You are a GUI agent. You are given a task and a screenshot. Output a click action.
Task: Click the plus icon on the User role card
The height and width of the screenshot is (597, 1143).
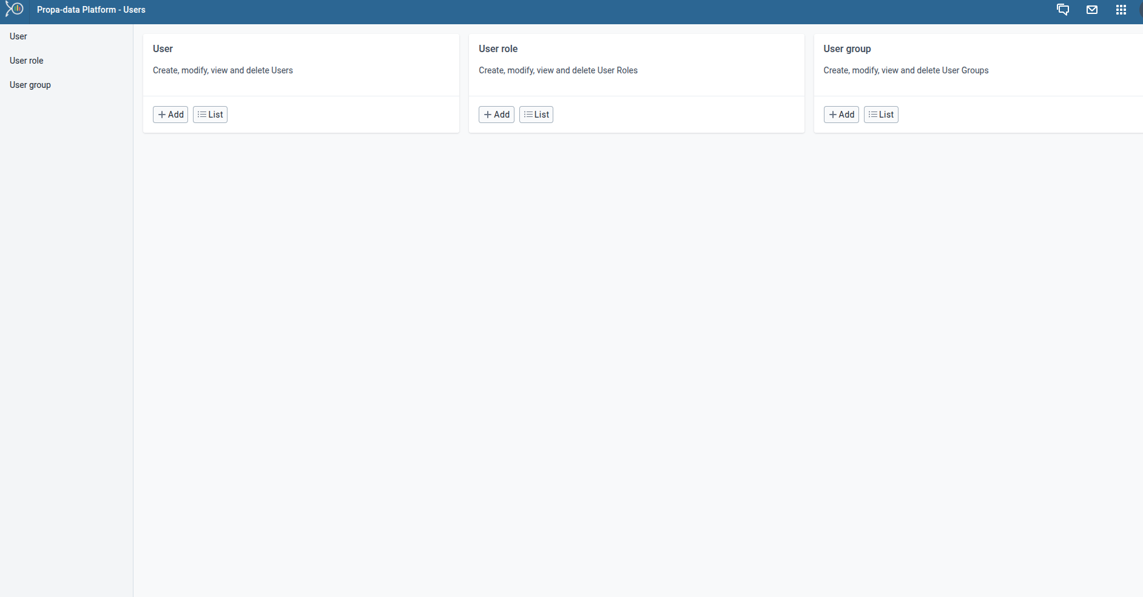tap(488, 114)
